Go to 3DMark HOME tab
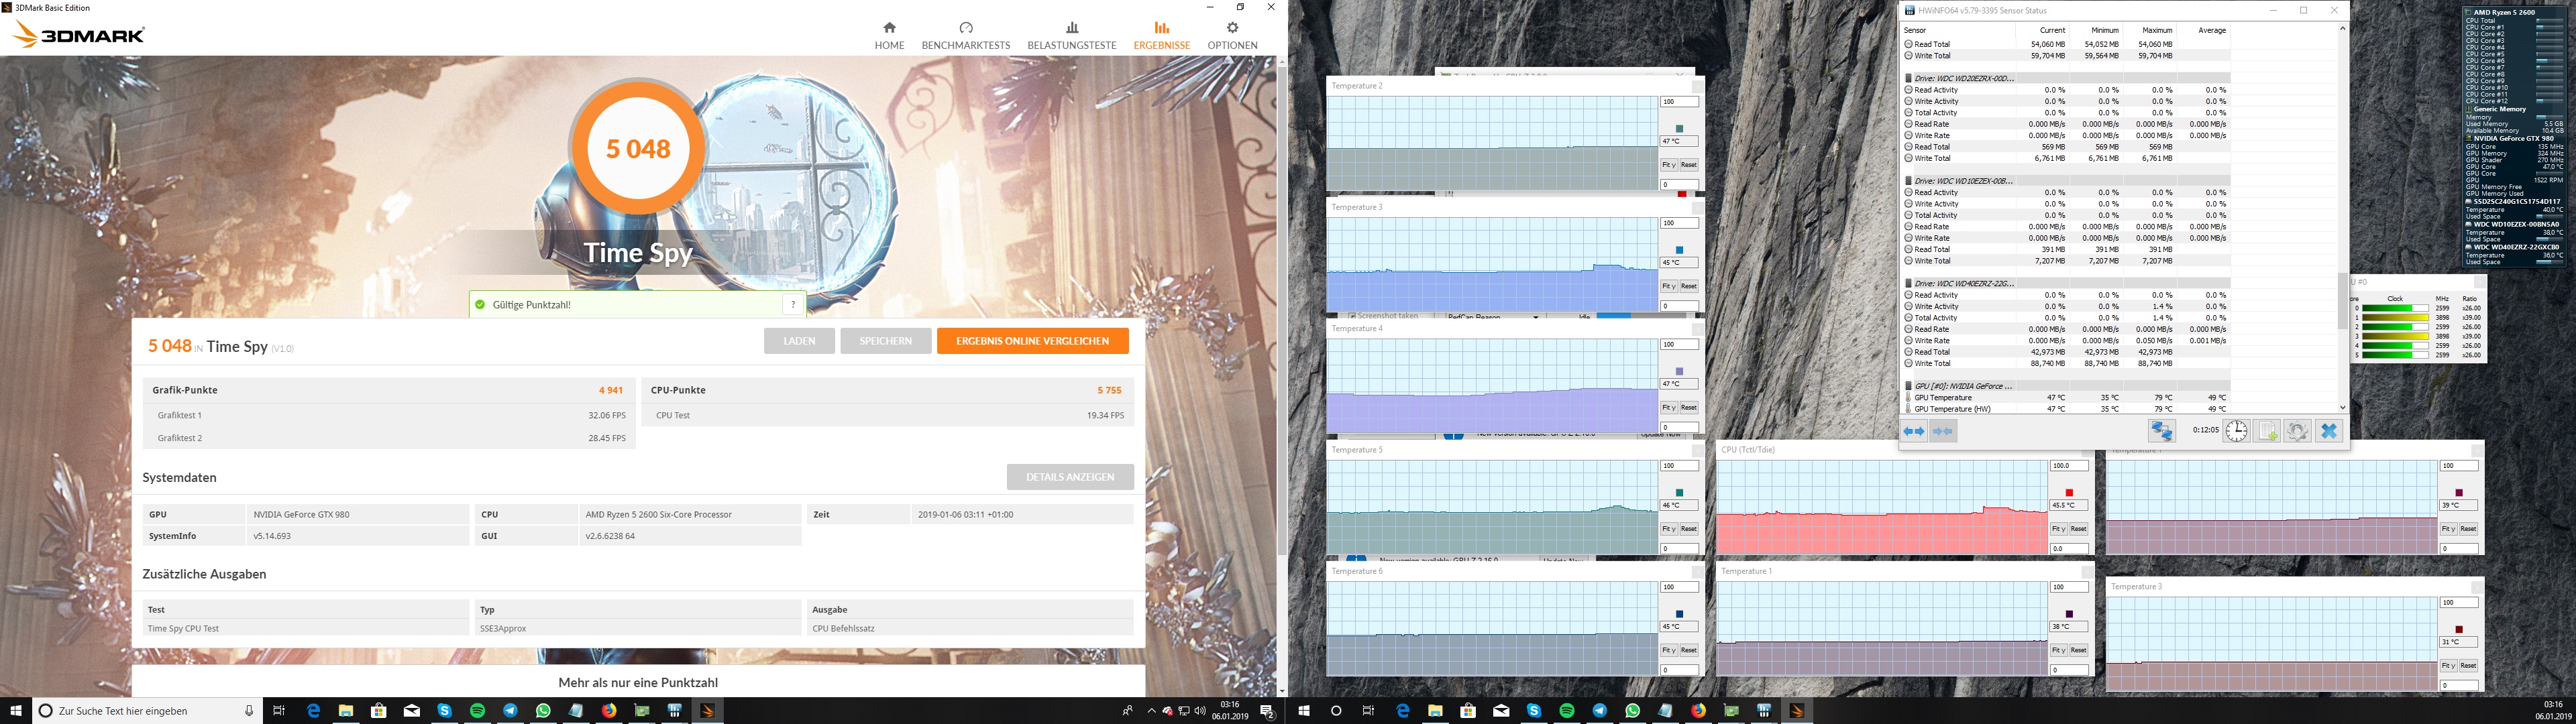2576x724 pixels. [x=889, y=35]
